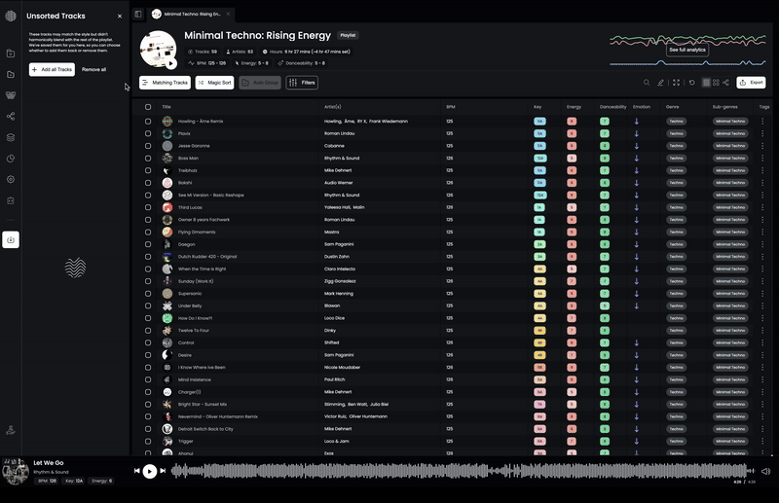Sort by the Sub-genres column header
The width and height of the screenshot is (779, 503).
point(724,107)
